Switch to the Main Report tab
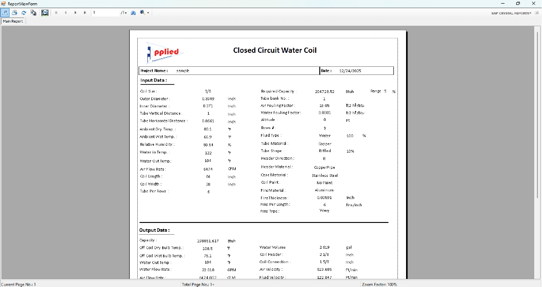 (13, 21)
